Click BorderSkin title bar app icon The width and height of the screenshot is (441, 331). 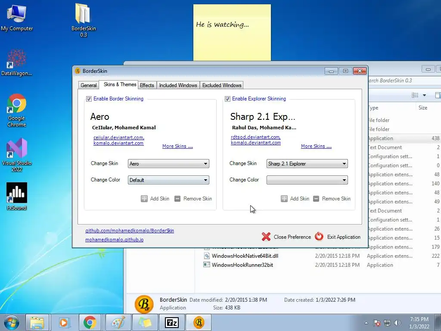pos(78,71)
